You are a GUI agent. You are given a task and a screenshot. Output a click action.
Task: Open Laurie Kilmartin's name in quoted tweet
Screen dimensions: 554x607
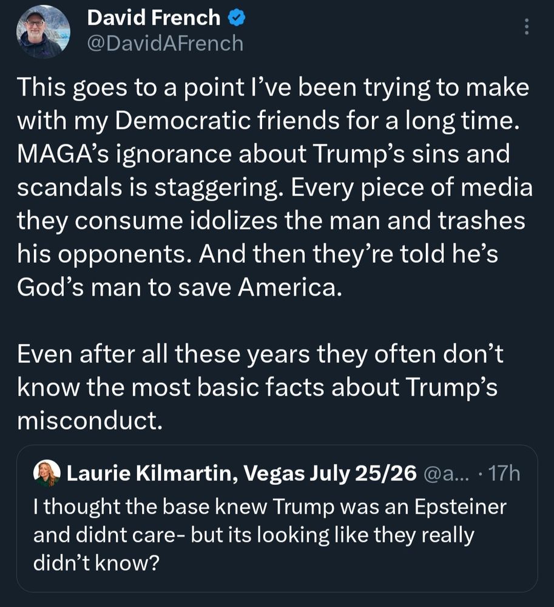coord(148,473)
